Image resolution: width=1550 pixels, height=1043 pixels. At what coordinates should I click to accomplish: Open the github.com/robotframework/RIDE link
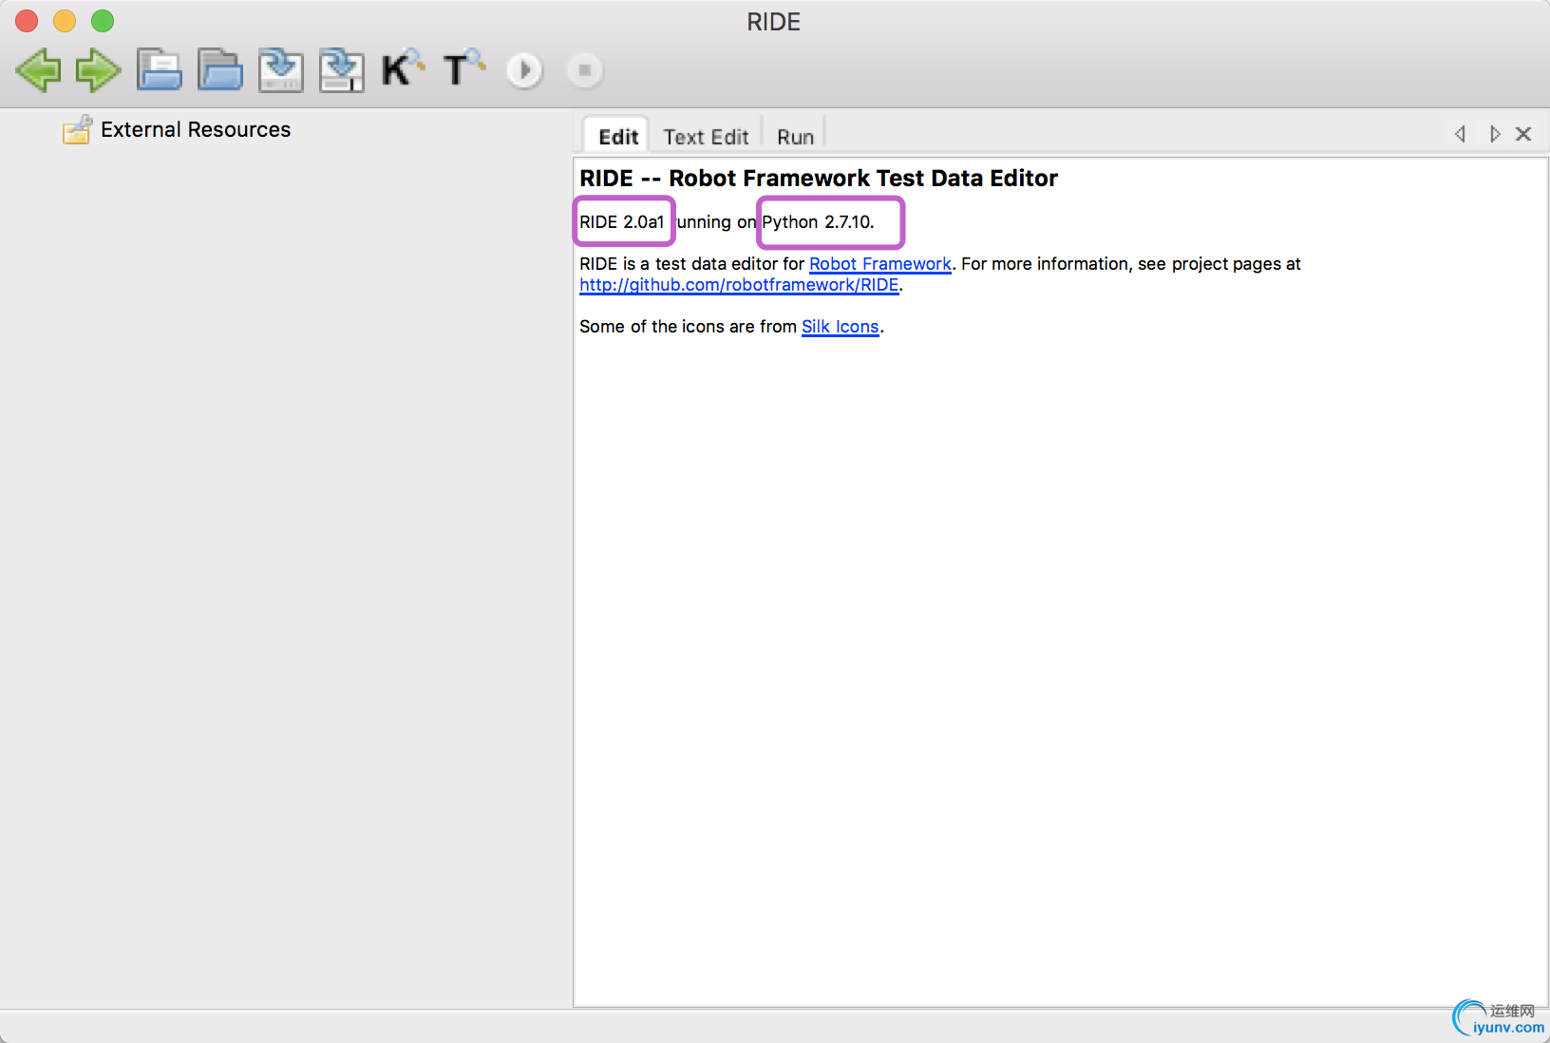coord(739,285)
